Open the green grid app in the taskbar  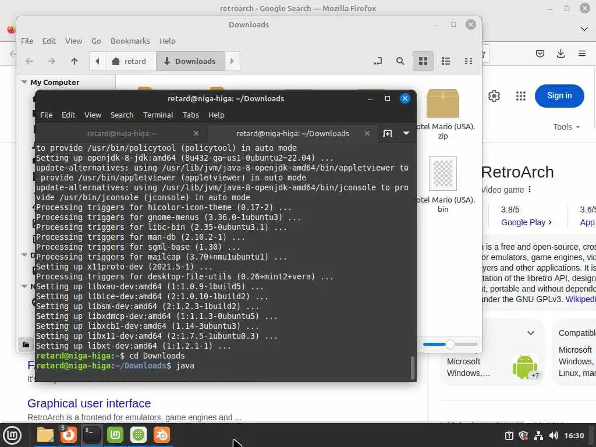139,435
